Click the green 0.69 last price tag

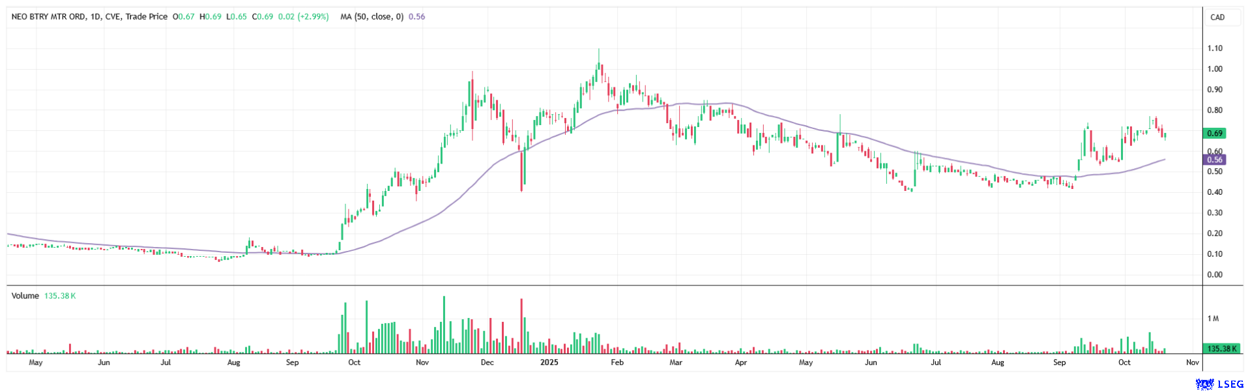click(1215, 133)
